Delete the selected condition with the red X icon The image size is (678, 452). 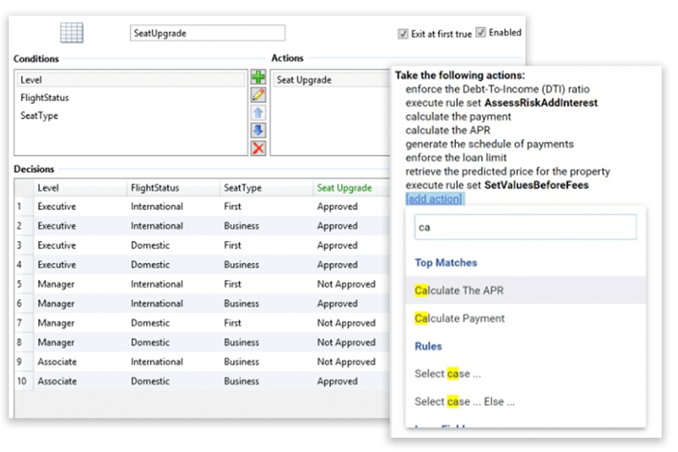[258, 148]
